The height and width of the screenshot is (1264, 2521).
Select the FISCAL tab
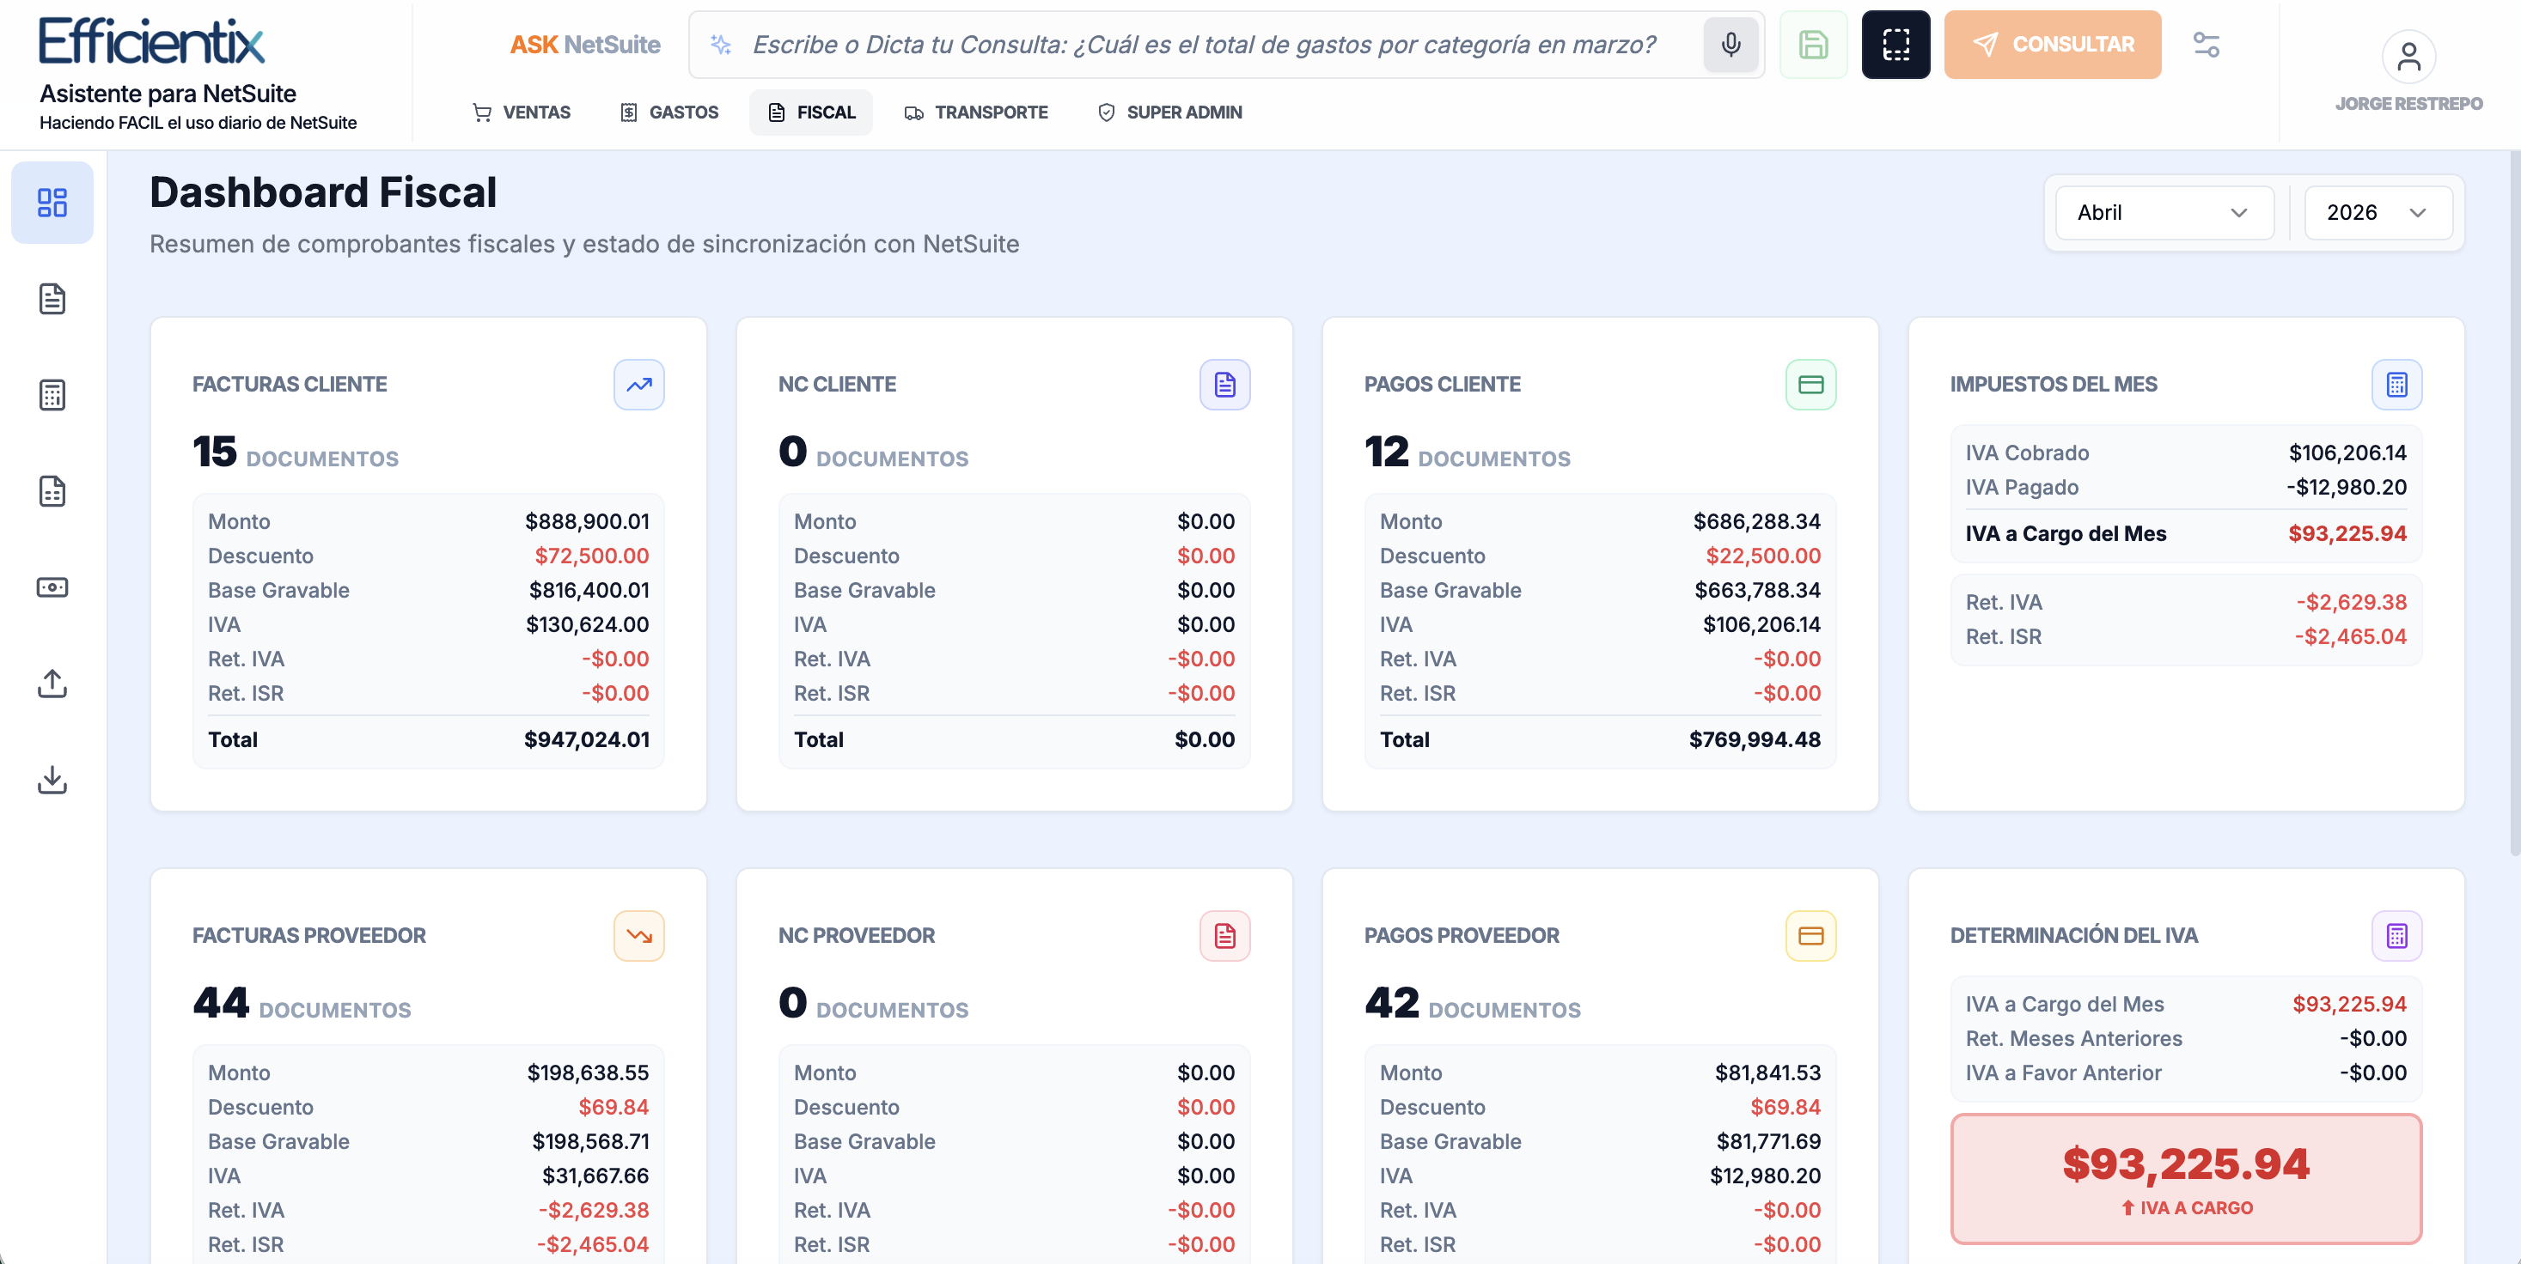pyautogui.click(x=811, y=112)
